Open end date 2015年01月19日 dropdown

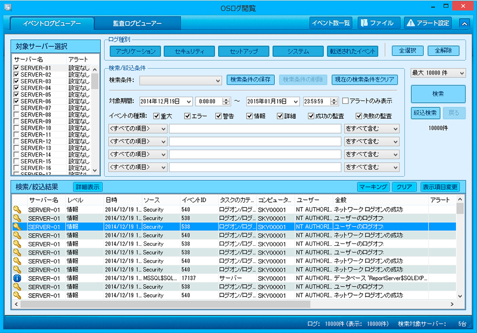(x=296, y=102)
